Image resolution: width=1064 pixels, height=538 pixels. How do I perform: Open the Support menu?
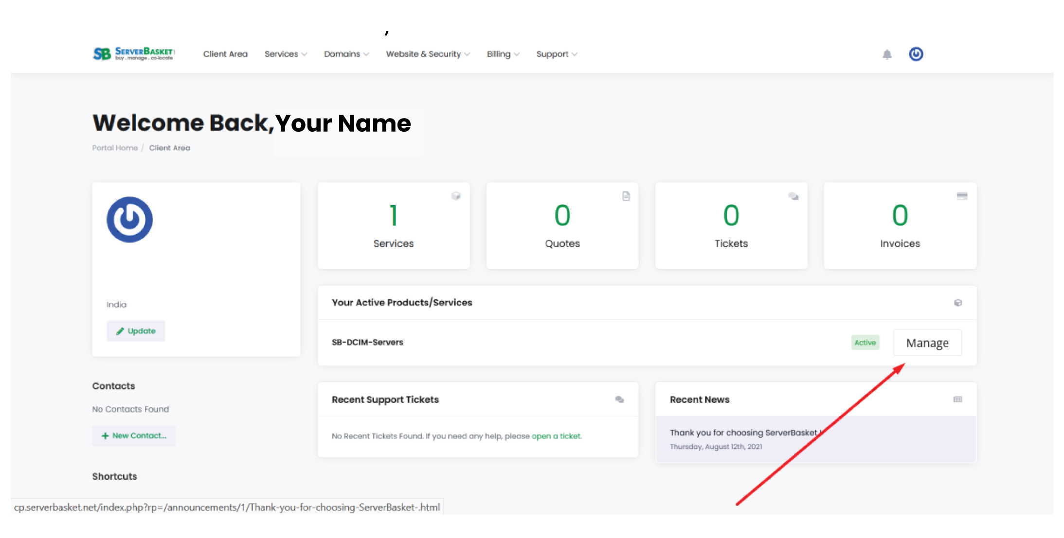click(557, 54)
